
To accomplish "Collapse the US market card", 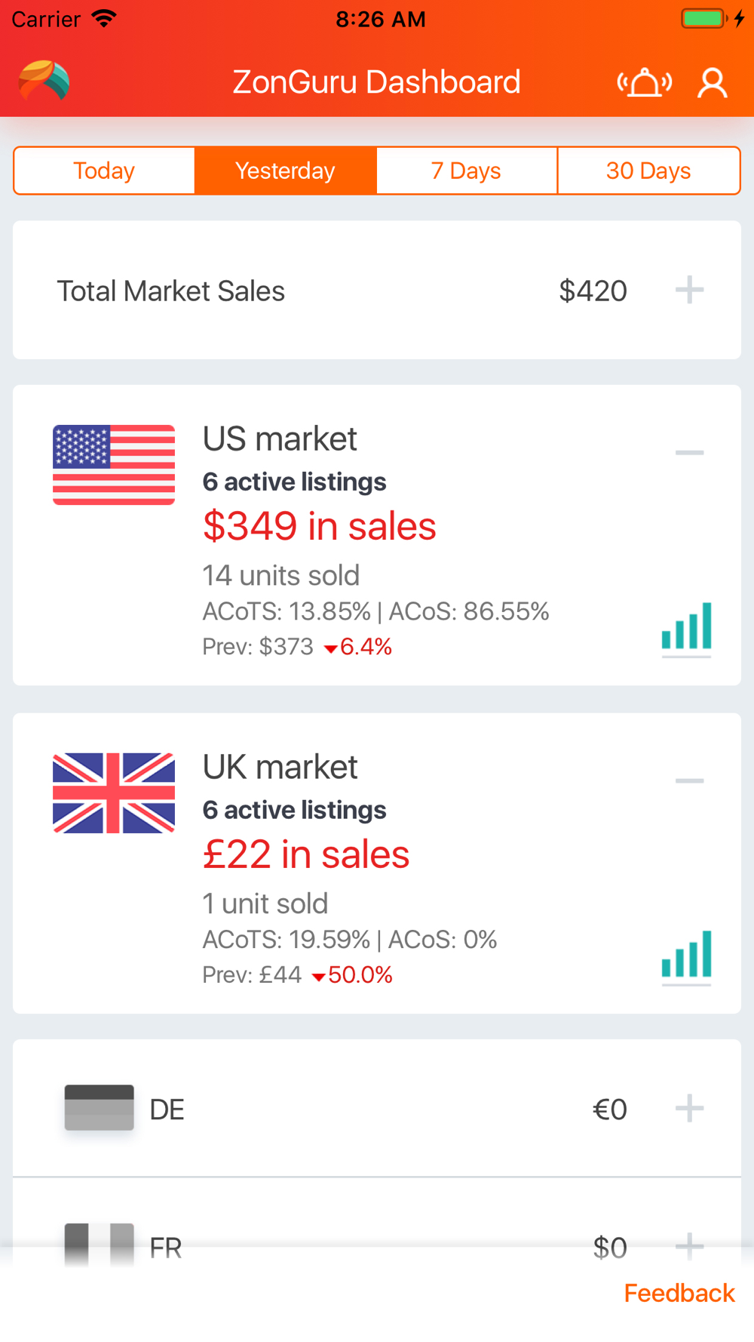I will click(x=689, y=452).
